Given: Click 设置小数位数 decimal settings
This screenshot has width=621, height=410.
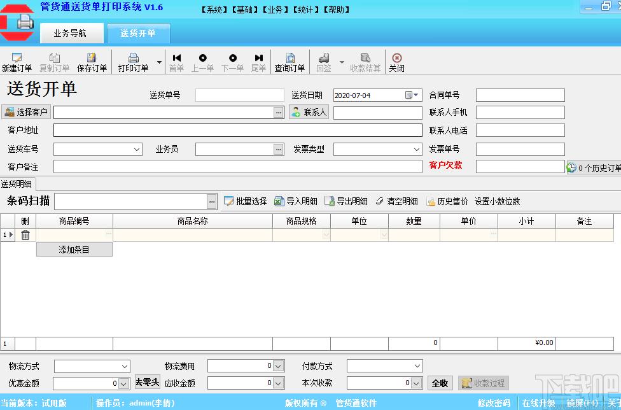Looking at the screenshot, I should (497, 201).
